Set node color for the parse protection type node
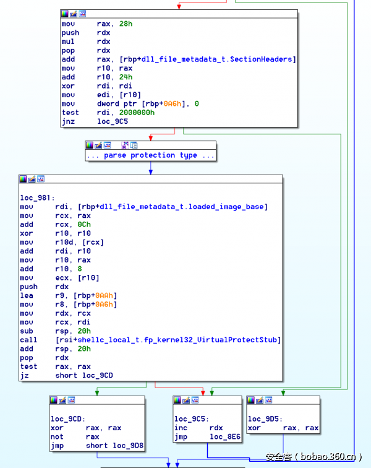Image resolution: width=371 pixels, height=468 pixels. 90,145
